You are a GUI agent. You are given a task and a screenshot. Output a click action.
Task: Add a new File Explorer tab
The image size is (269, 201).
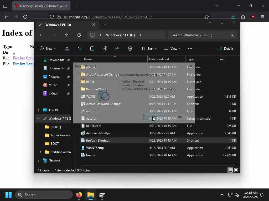[x=105, y=25]
